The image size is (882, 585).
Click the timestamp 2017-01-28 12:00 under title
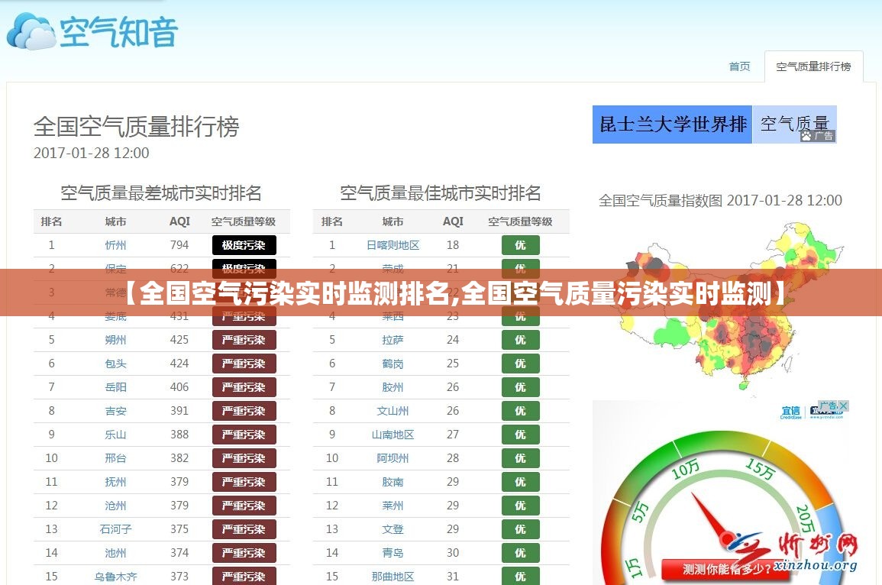coord(91,153)
